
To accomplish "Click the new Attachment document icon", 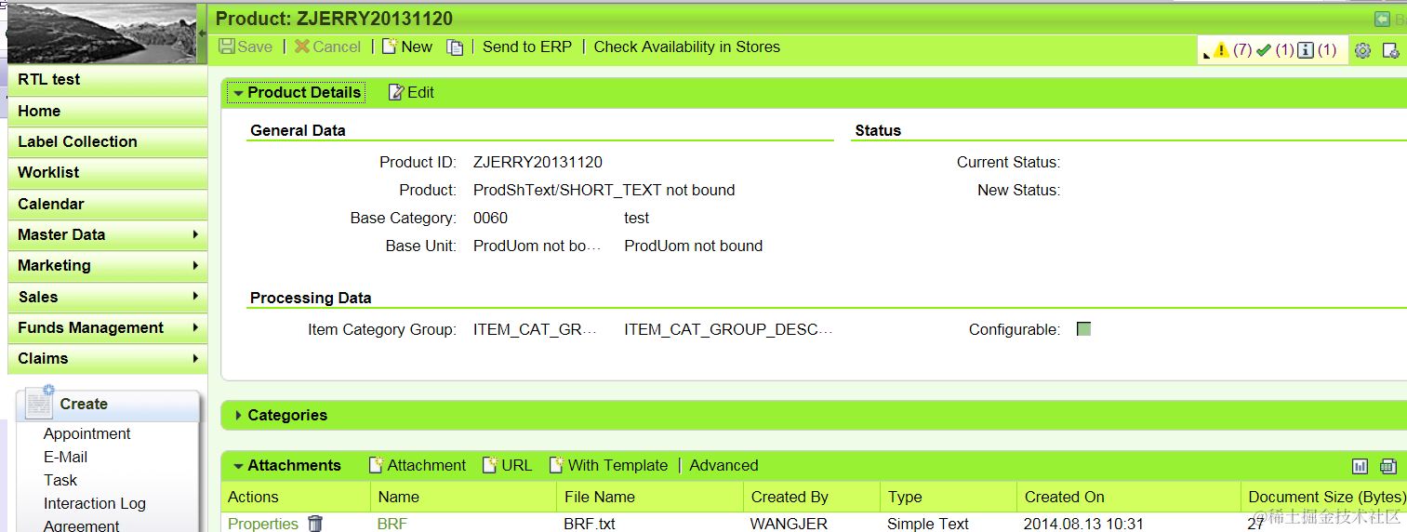I will 376,465.
